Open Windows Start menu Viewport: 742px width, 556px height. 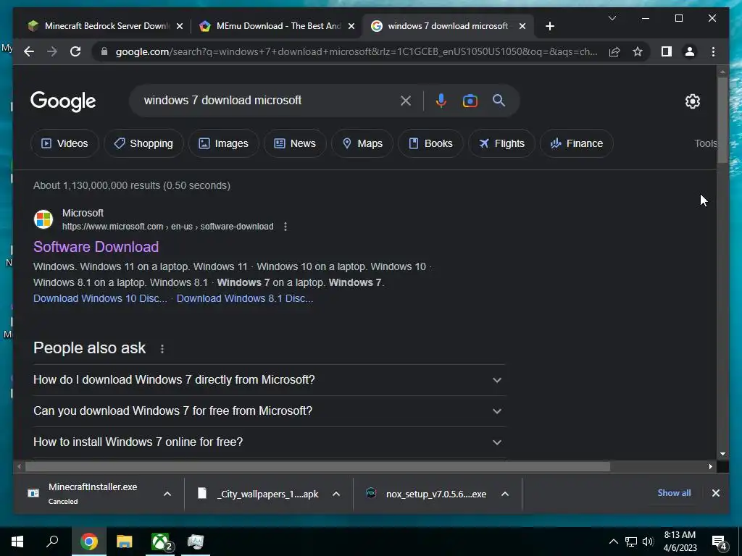click(x=17, y=542)
